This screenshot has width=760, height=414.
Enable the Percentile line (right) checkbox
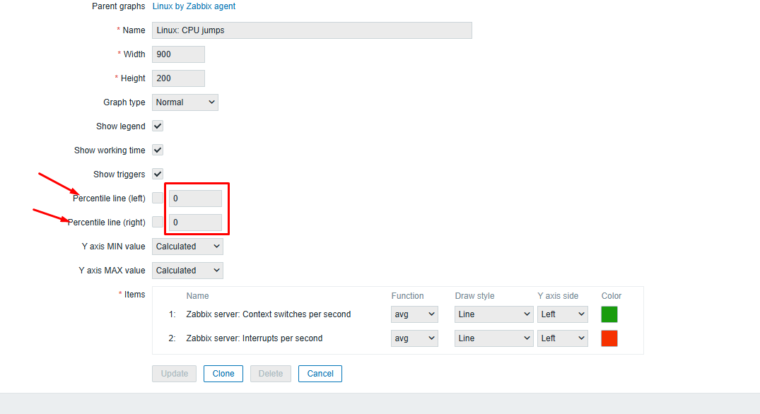[158, 223]
